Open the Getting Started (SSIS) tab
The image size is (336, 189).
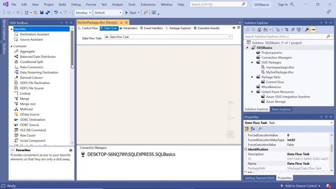click(259, 178)
